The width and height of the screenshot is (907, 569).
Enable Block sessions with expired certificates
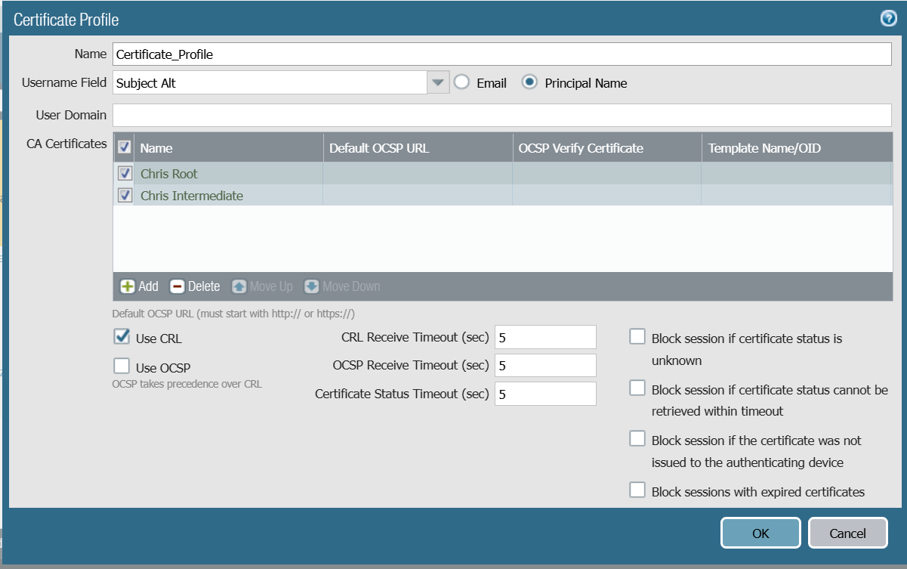(637, 490)
